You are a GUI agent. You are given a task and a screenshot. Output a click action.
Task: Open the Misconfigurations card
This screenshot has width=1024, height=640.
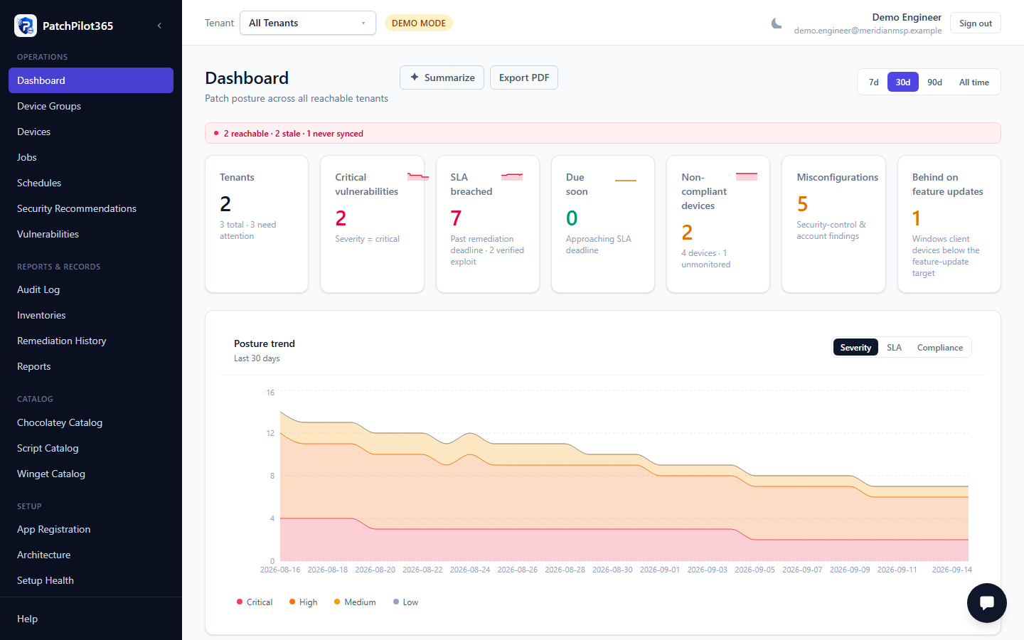click(833, 224)
